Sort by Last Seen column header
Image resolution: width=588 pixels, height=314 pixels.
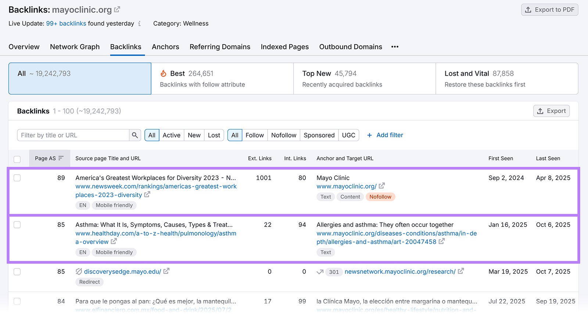548,158
